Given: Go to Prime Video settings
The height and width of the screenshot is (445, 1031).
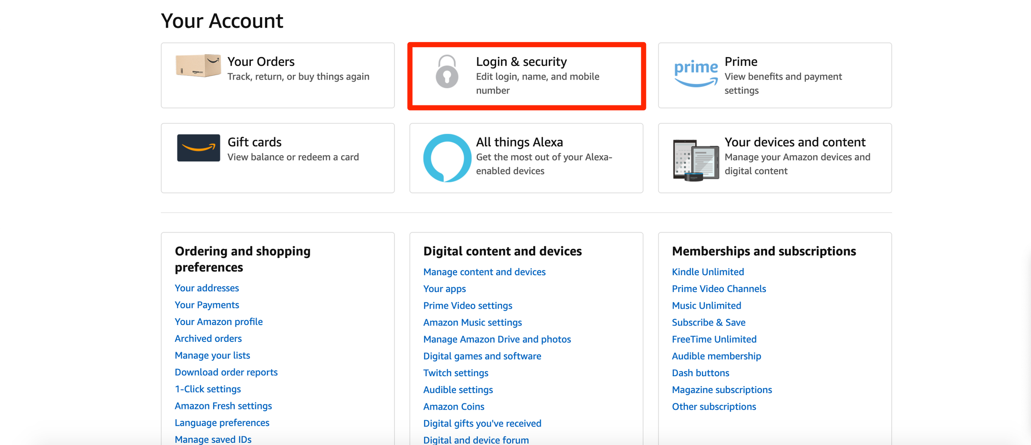Looking at the screenshot, I should tap(467, 305).
